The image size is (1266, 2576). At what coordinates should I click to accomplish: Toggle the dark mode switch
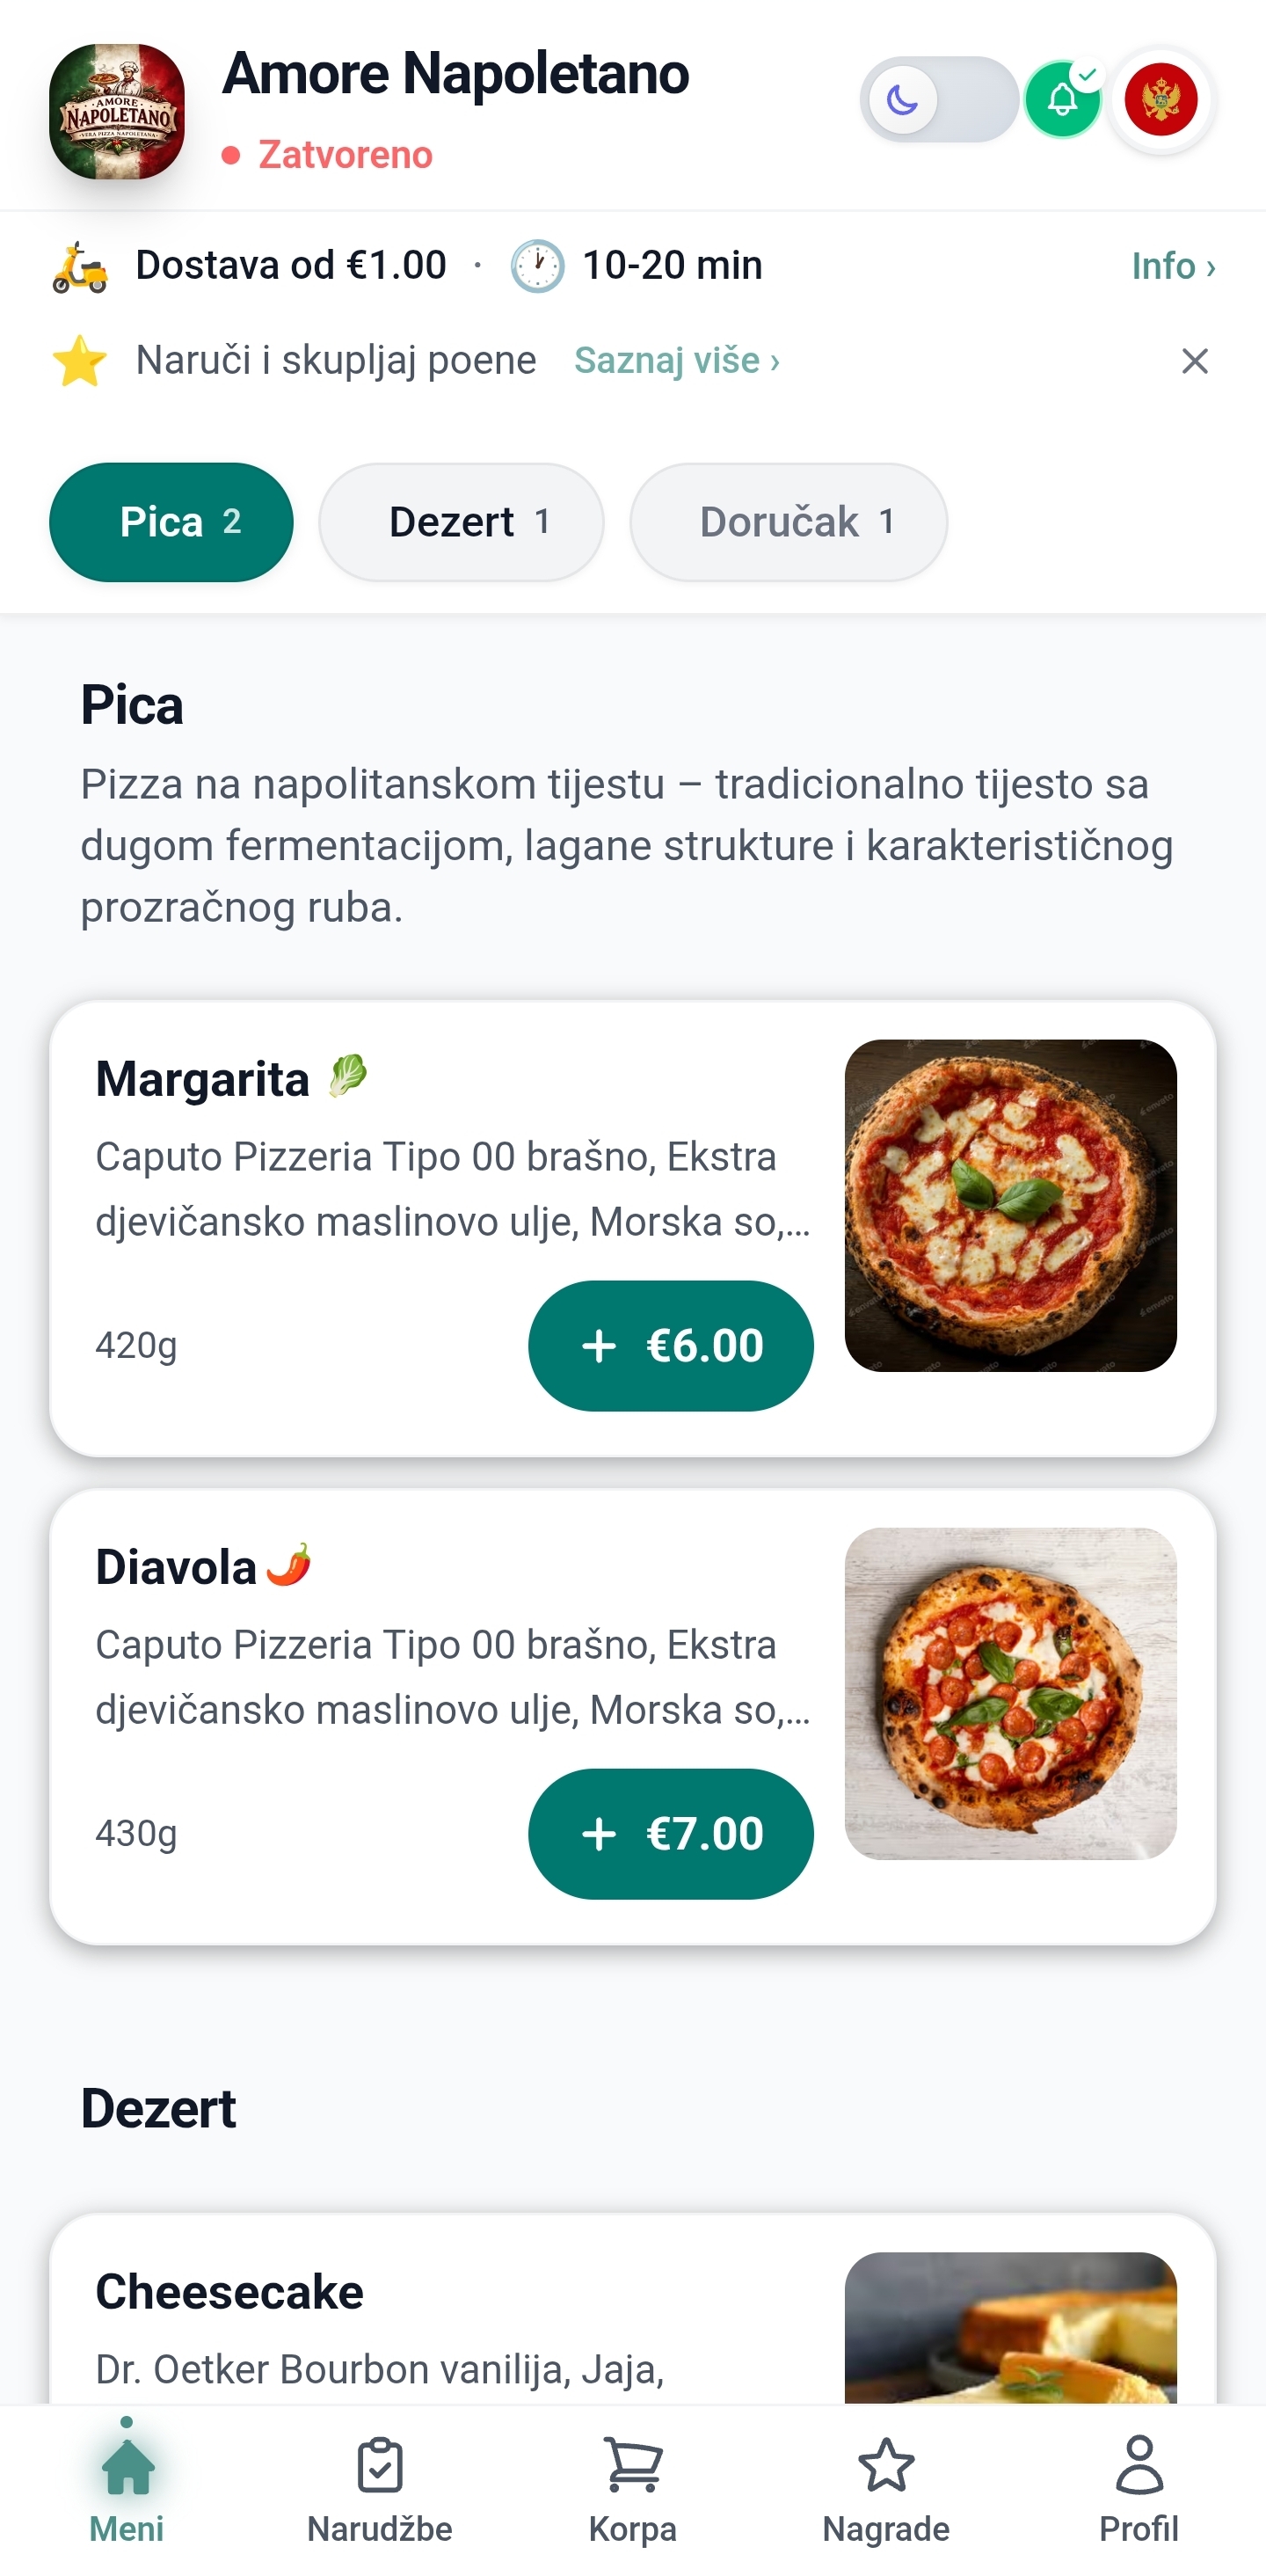point(938,100)
